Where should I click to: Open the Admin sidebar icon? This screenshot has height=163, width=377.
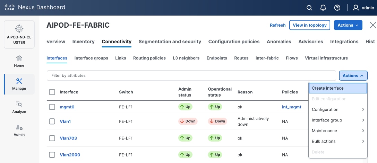[x=19, y=127]
